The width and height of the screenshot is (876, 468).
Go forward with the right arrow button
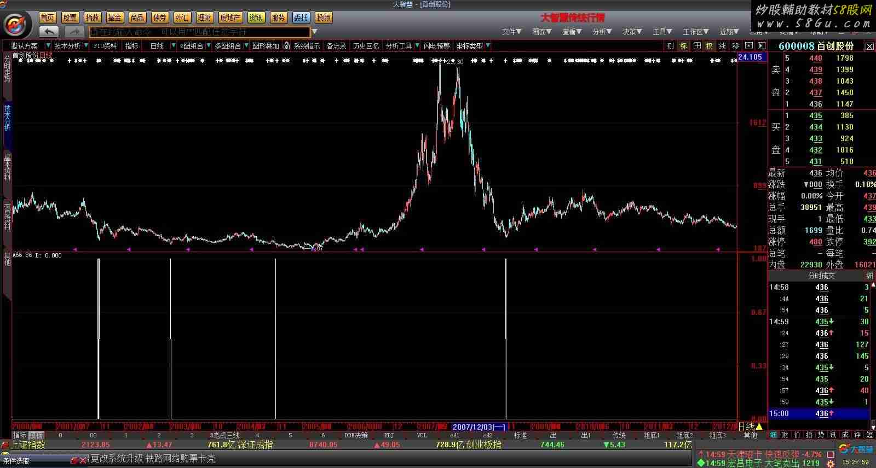point(74,32)
